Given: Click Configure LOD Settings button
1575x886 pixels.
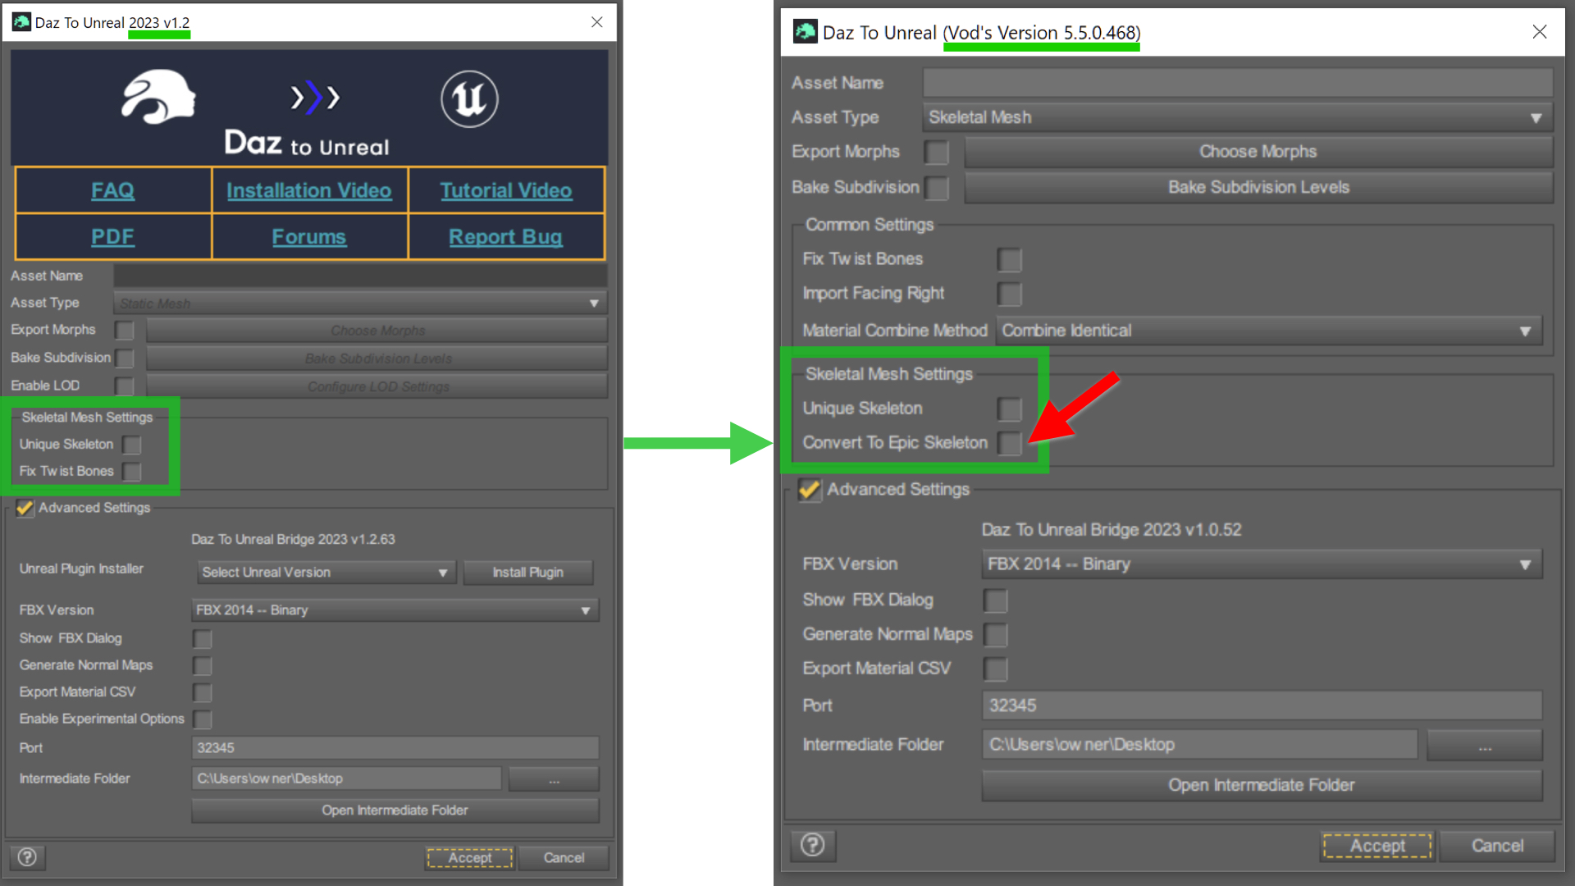Looking at the screenshot, I should coord(377,386).
